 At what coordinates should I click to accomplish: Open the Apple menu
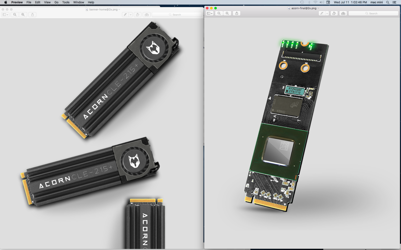click(6, 2)
